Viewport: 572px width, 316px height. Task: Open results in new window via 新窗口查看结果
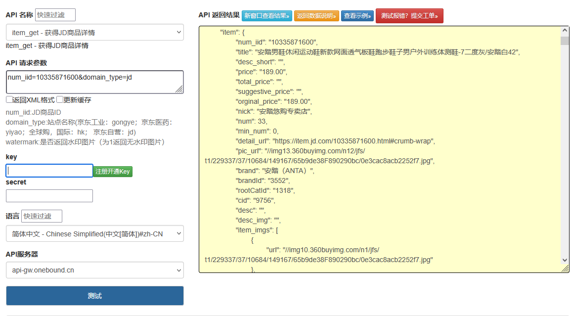tap(267, 15)
